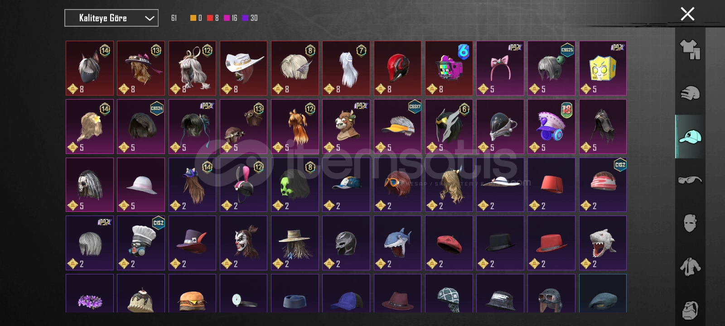Image resolution: width=725 pixels, height=326 pixels.
Task: Select the cap headwear category icon
Action: click(690, 136)
